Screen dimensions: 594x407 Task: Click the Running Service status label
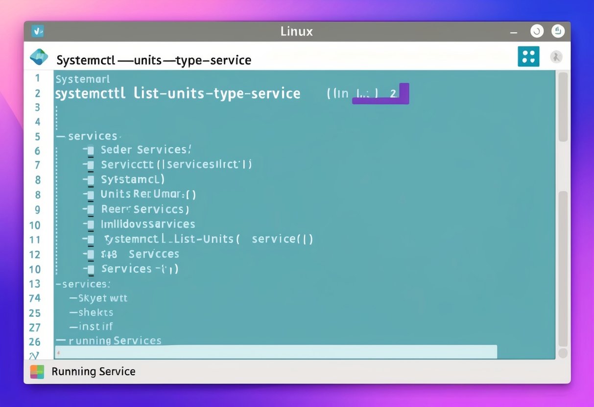click(x=94, y=371)
